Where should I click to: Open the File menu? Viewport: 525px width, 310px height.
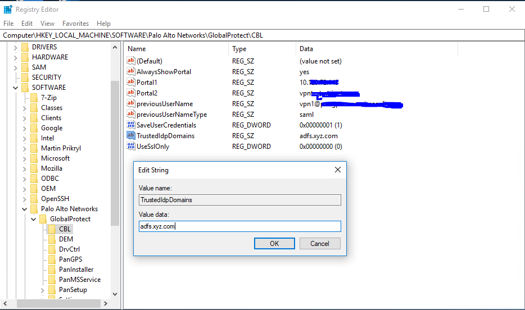pos(8,24)
